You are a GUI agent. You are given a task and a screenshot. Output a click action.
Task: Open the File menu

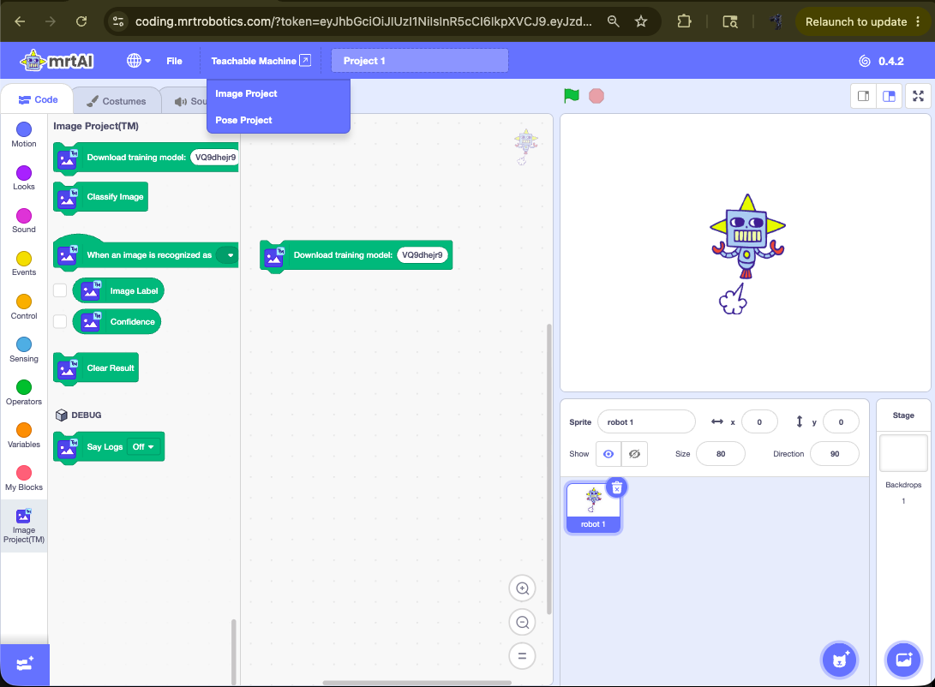click(174, 61)
